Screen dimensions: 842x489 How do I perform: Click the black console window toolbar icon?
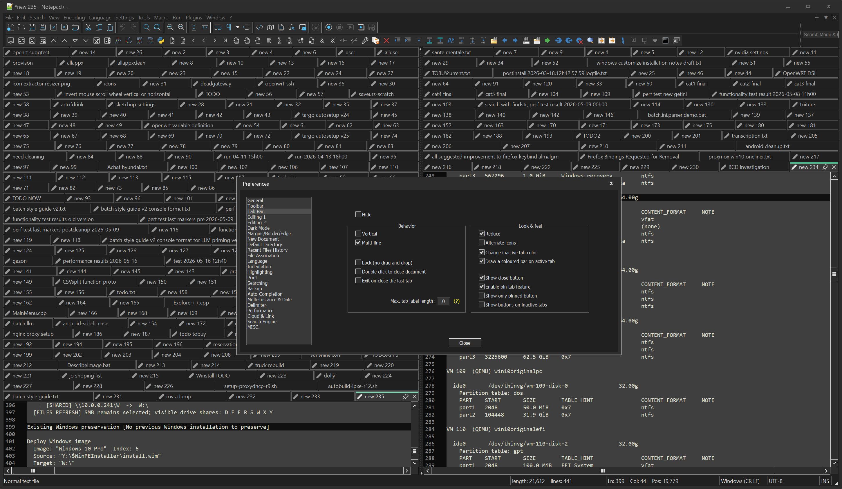coord(665,41)
